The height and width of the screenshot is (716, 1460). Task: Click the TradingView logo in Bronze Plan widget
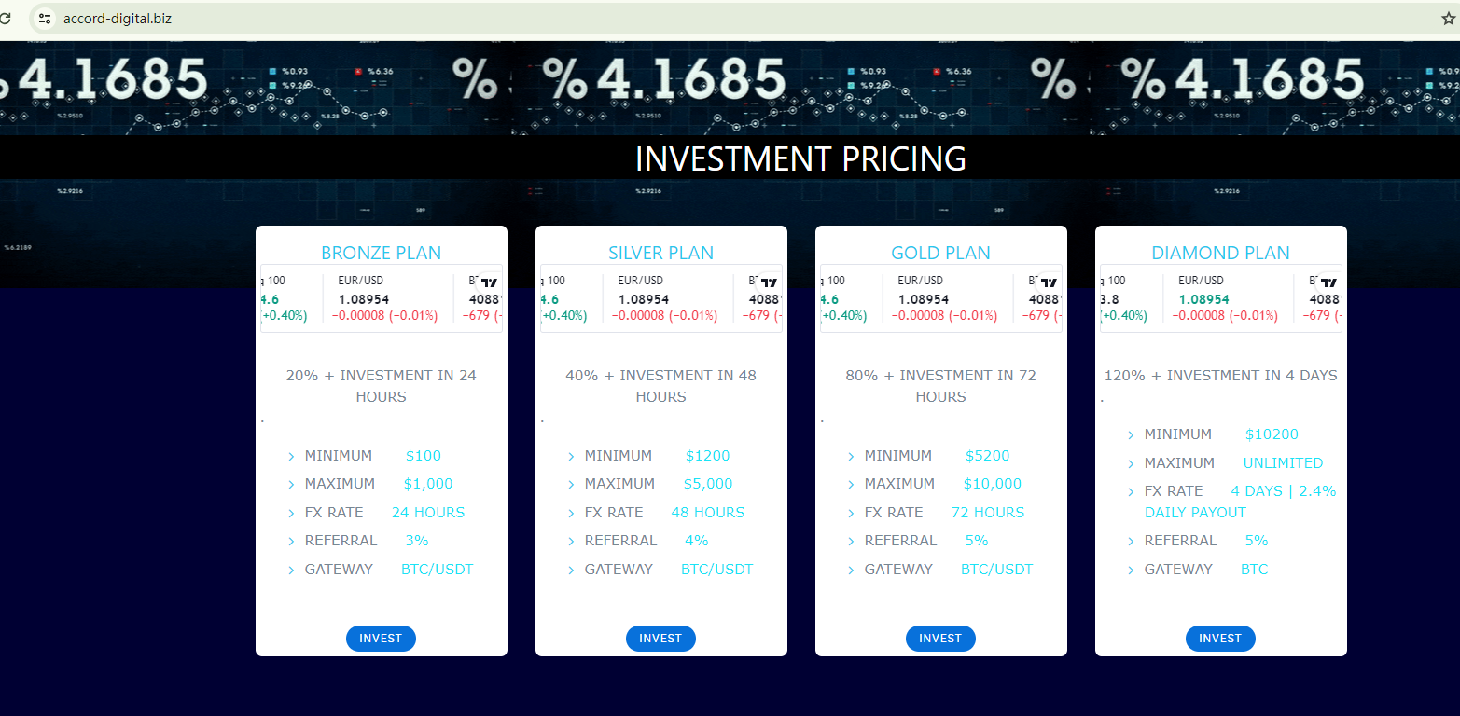tap(490, 282)
